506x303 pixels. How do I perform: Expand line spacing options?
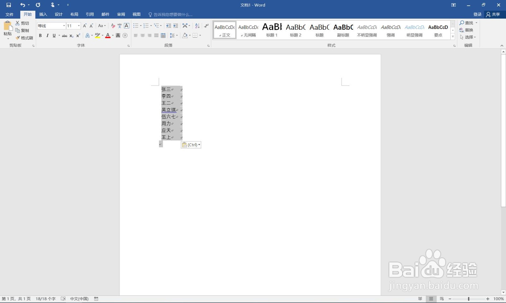point(174,36)
